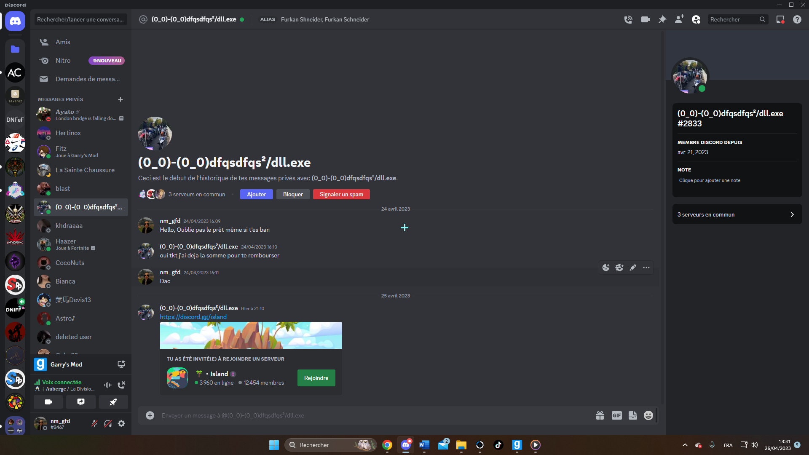Viewport: 809px width, 455px height.
Task: Click the Bloquer button
Action: 293,194
